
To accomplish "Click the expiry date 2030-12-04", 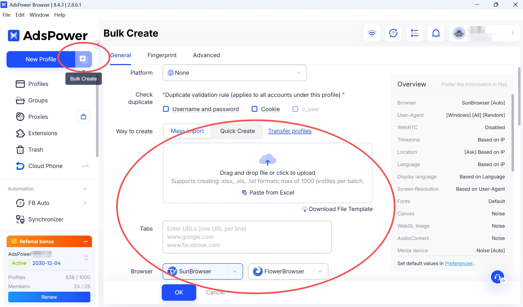I will 46,263.
